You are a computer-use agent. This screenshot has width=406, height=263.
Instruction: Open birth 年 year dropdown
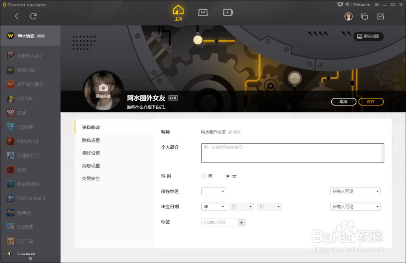point(214,207)
